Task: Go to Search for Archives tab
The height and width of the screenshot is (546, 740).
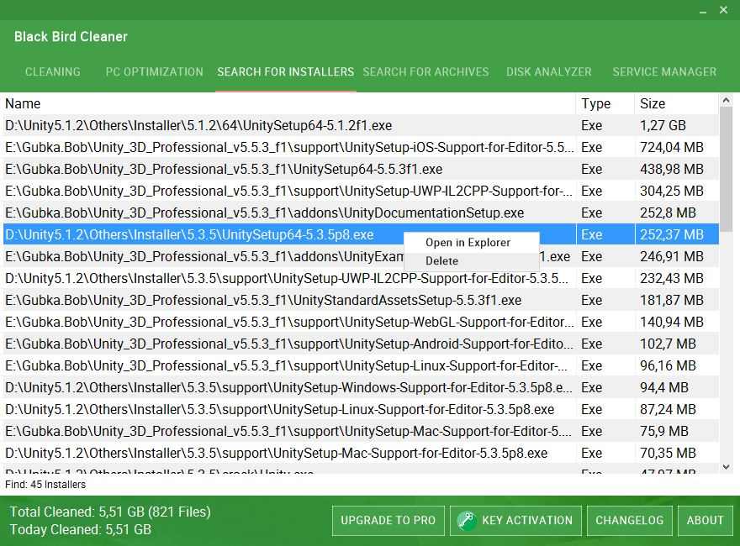Action: pyautogui.click(x=425, y=72)
